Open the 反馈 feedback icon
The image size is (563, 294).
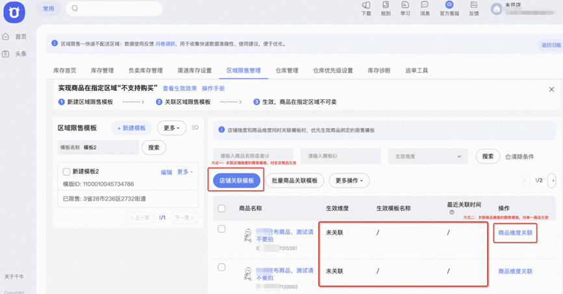click(x=474, y=5)
